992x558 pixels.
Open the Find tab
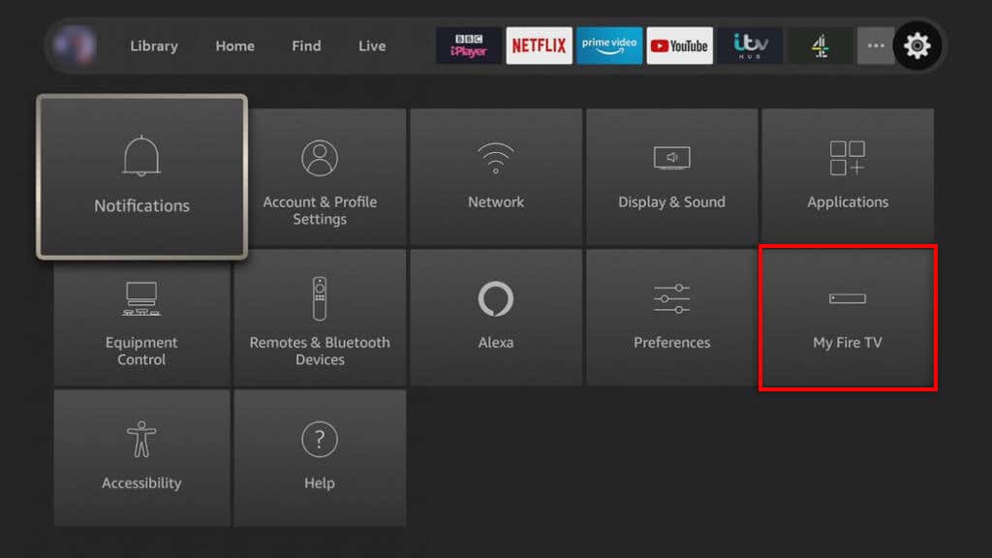tap(306, 46)
